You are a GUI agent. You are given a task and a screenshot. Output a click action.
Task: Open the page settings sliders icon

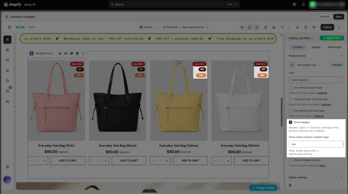(297, 27)
